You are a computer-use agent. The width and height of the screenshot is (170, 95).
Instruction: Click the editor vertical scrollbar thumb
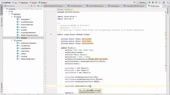click(x=165, y=42)
